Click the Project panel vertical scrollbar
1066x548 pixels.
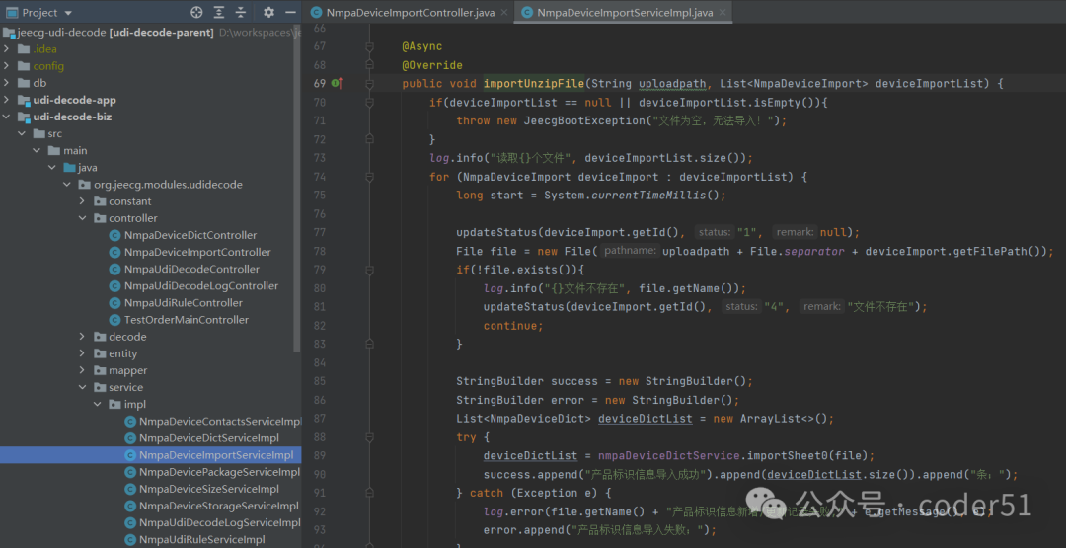click(297, 191)
